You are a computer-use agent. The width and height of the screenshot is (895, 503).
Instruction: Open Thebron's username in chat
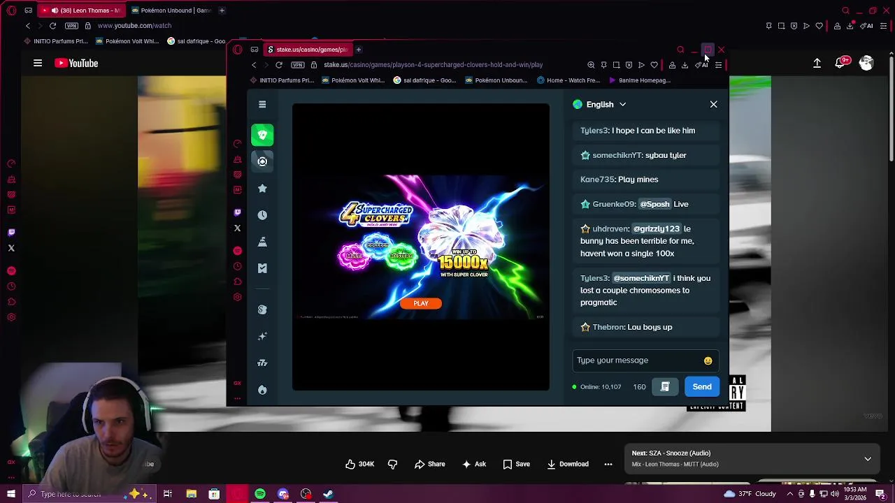(608, 327)
